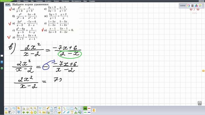Select the text T tool
The image size is (205, 115).
pyautogui.click(x=72, y=112)
